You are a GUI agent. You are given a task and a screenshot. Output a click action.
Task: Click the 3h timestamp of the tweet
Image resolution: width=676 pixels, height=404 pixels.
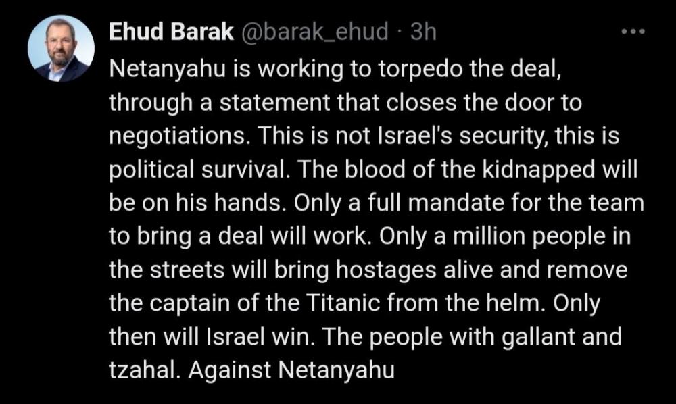[423, 32]
